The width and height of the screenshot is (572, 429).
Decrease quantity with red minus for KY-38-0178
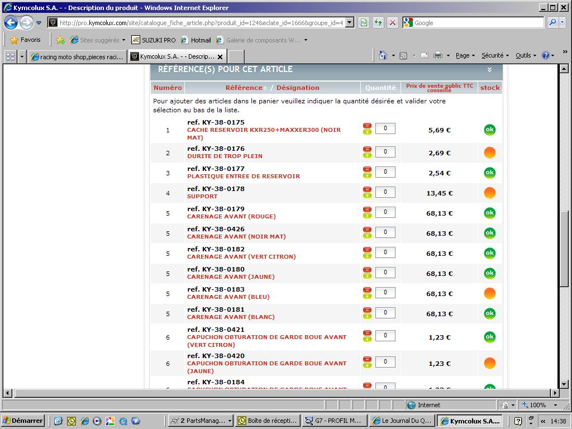click(367, 189)
